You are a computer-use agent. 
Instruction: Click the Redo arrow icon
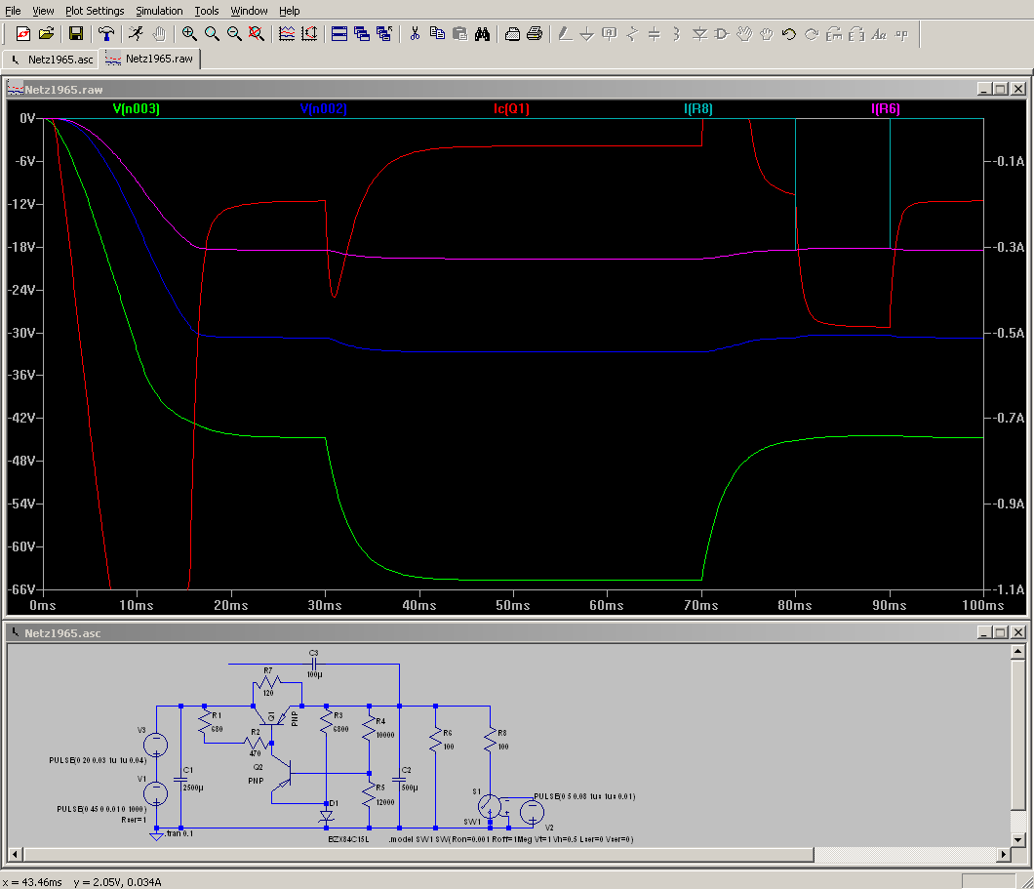(812, 33)
